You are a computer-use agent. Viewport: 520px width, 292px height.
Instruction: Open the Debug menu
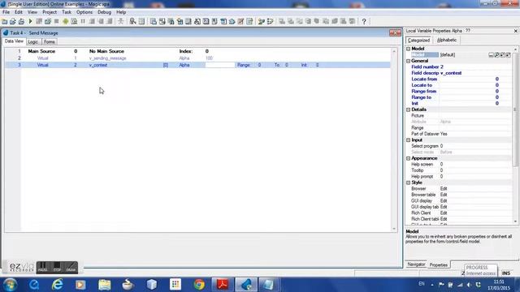[x=105, y=12]
